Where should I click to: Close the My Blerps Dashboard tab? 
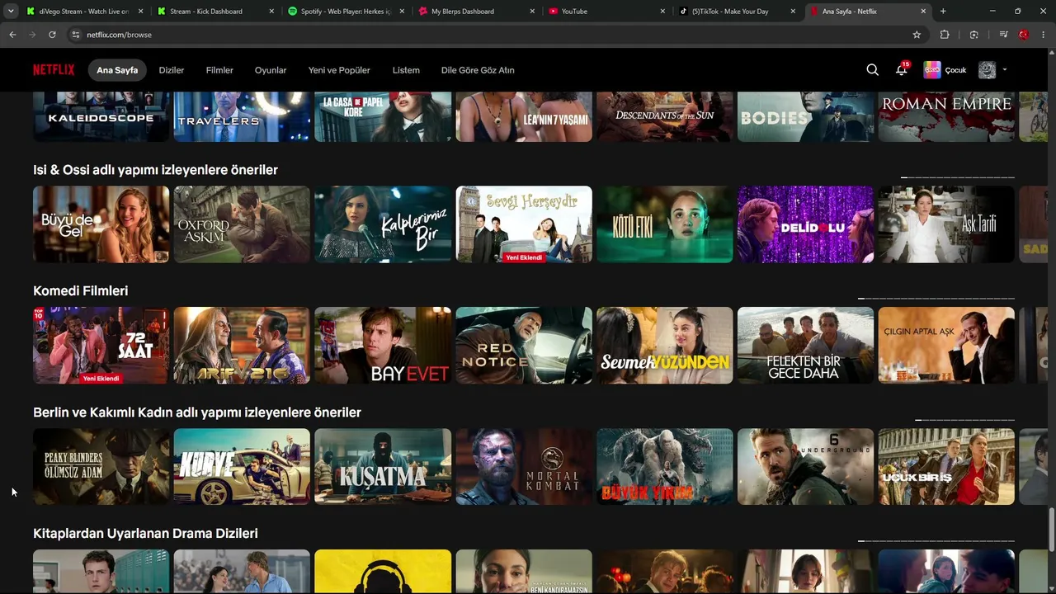532,12
